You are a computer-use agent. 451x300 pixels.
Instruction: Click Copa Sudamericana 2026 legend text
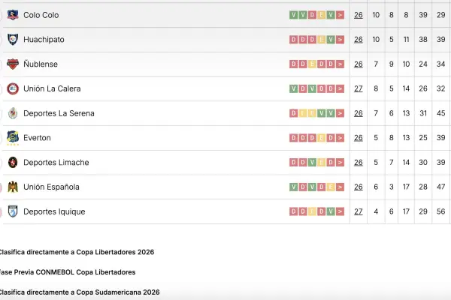[x=80, y=292]
